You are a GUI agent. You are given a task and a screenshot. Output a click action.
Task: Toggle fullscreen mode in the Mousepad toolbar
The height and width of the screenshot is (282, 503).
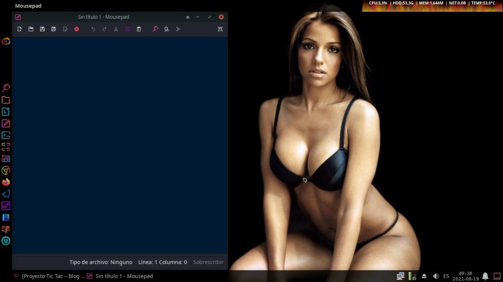pos(220,29)
